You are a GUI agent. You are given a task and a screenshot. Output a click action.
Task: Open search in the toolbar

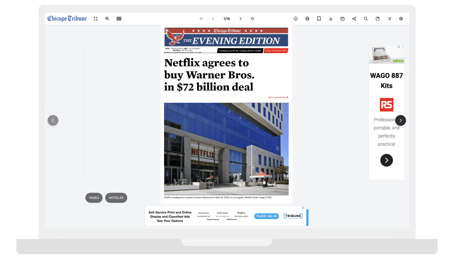(x=366, y=19)
